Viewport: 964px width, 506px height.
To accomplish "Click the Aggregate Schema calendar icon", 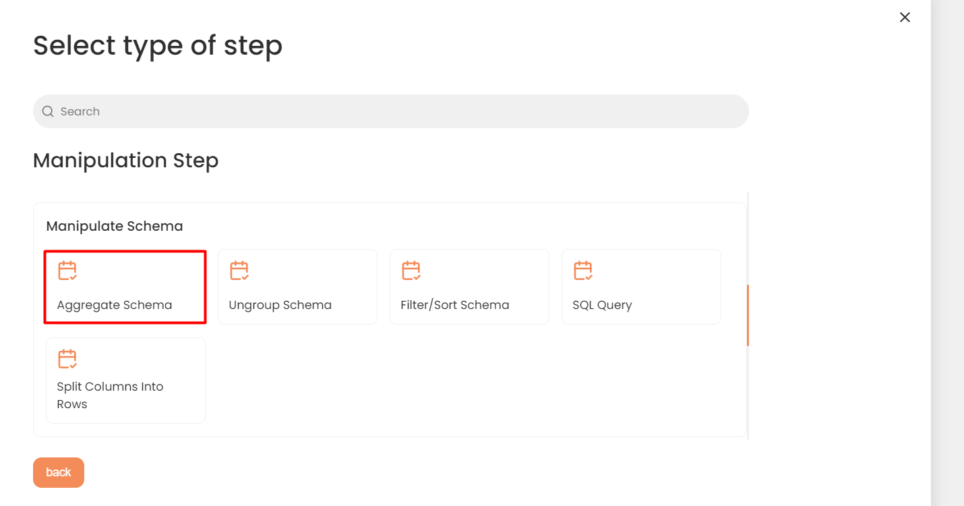I will [67, 271].
